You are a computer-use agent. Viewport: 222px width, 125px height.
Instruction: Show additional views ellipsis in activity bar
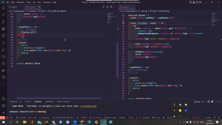coord(3,84)
